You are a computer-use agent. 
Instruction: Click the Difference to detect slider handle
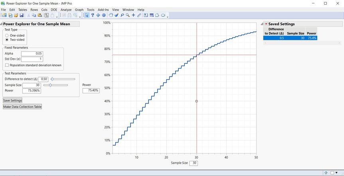pos(52,79)
